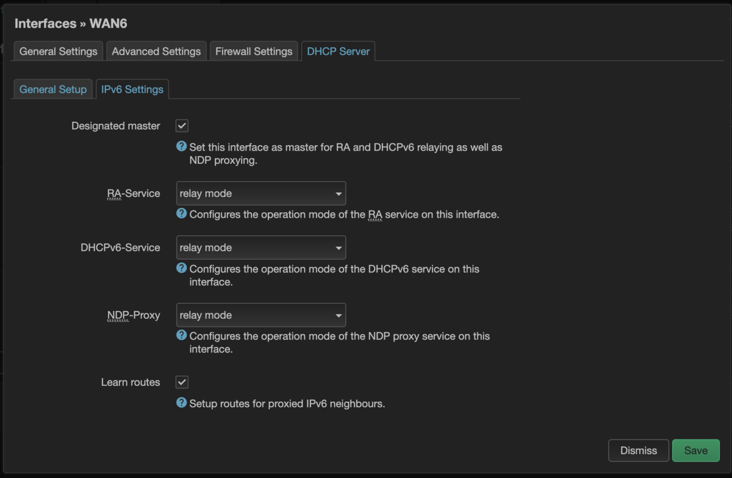Image resolution: width=732 pixels, height=478 pixels.
Task: Uncheck the Learn routes checkbox
Action: click(x=182, y=382)
